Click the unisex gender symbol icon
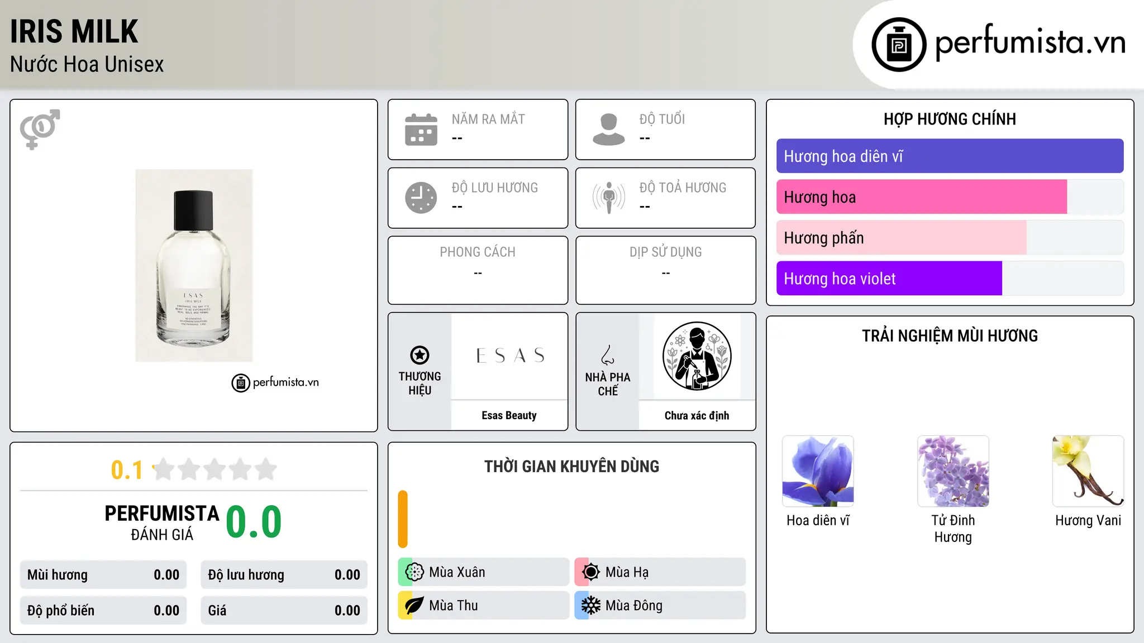This screenshot has height=643, width=1144. 40,129
